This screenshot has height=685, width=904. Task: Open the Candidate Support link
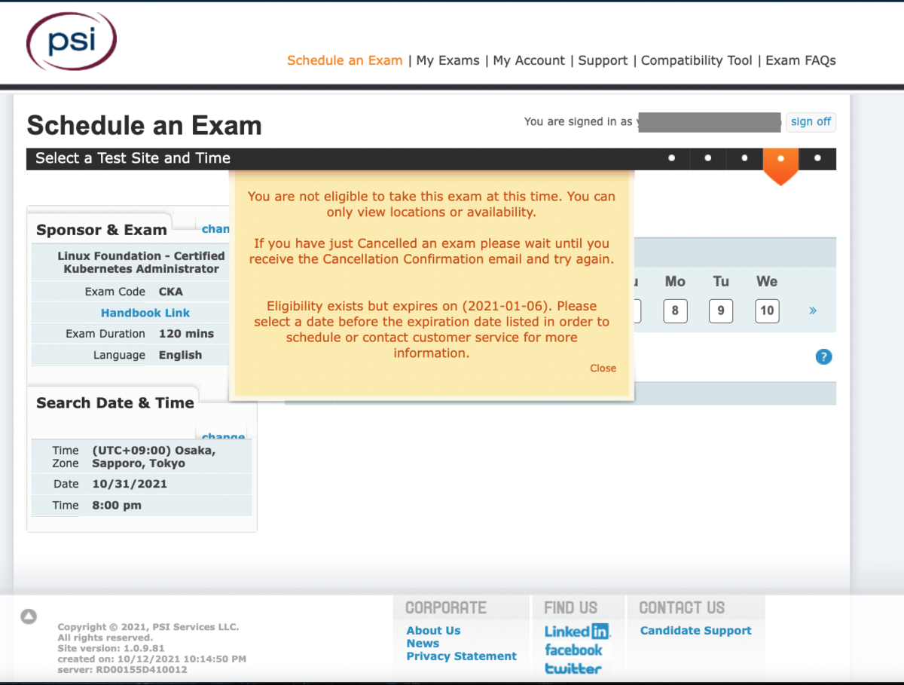click(x=696, y=631)
